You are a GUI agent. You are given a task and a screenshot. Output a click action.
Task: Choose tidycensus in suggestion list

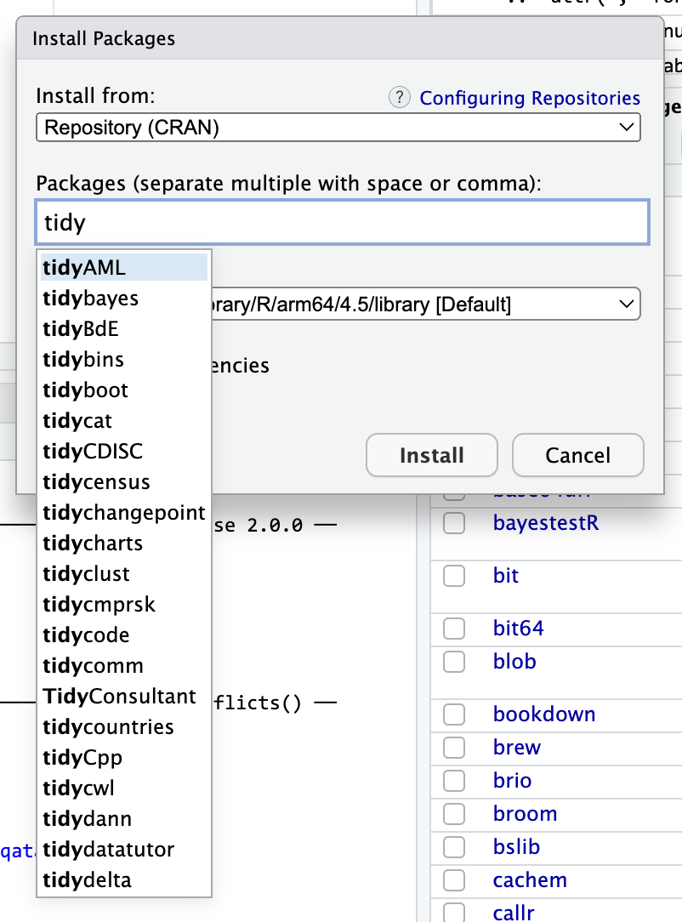pos(96,482)
